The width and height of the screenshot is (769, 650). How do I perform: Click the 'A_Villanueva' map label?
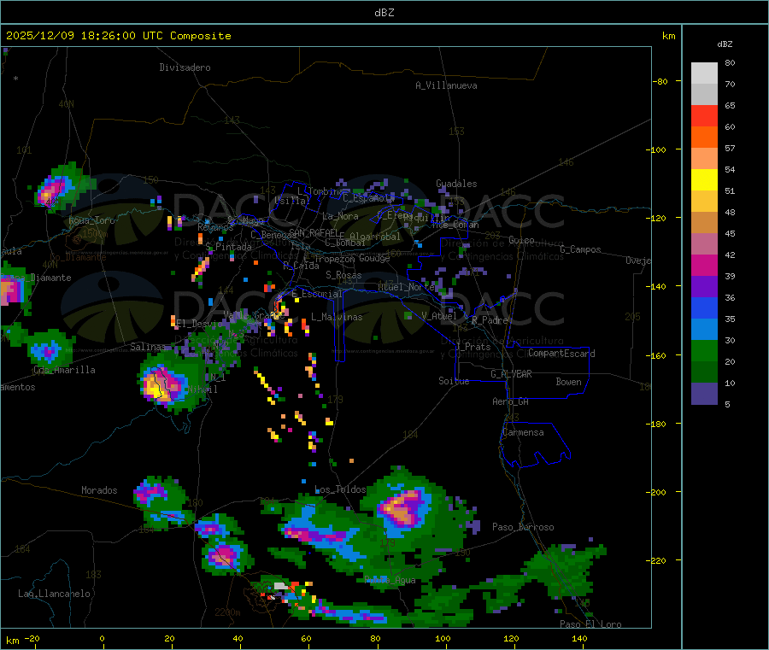(446, 85)
